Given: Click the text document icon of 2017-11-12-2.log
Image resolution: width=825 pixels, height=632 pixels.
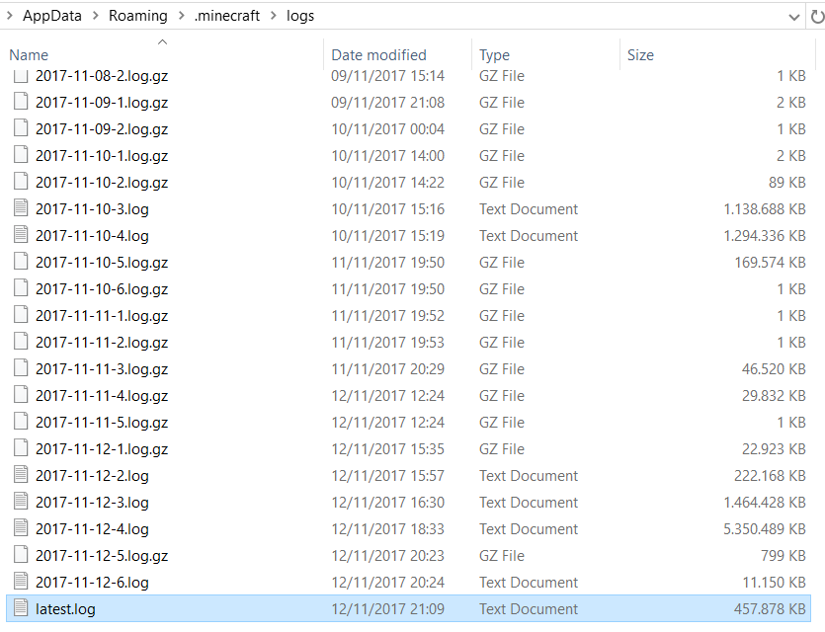Looking at the screenshot, I should coord(21,474).
